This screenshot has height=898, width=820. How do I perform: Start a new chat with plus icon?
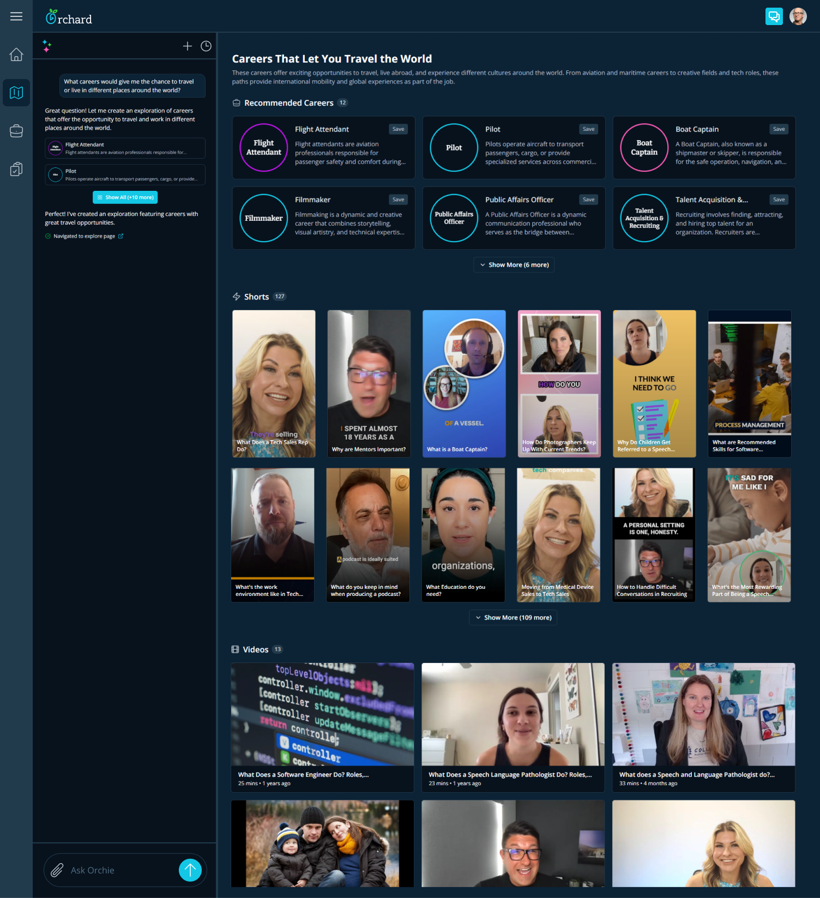pyautogui.click(x=188, y=46)
